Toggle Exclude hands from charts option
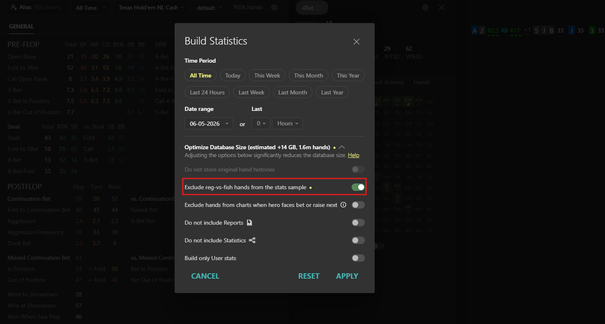 pos(358,205)
